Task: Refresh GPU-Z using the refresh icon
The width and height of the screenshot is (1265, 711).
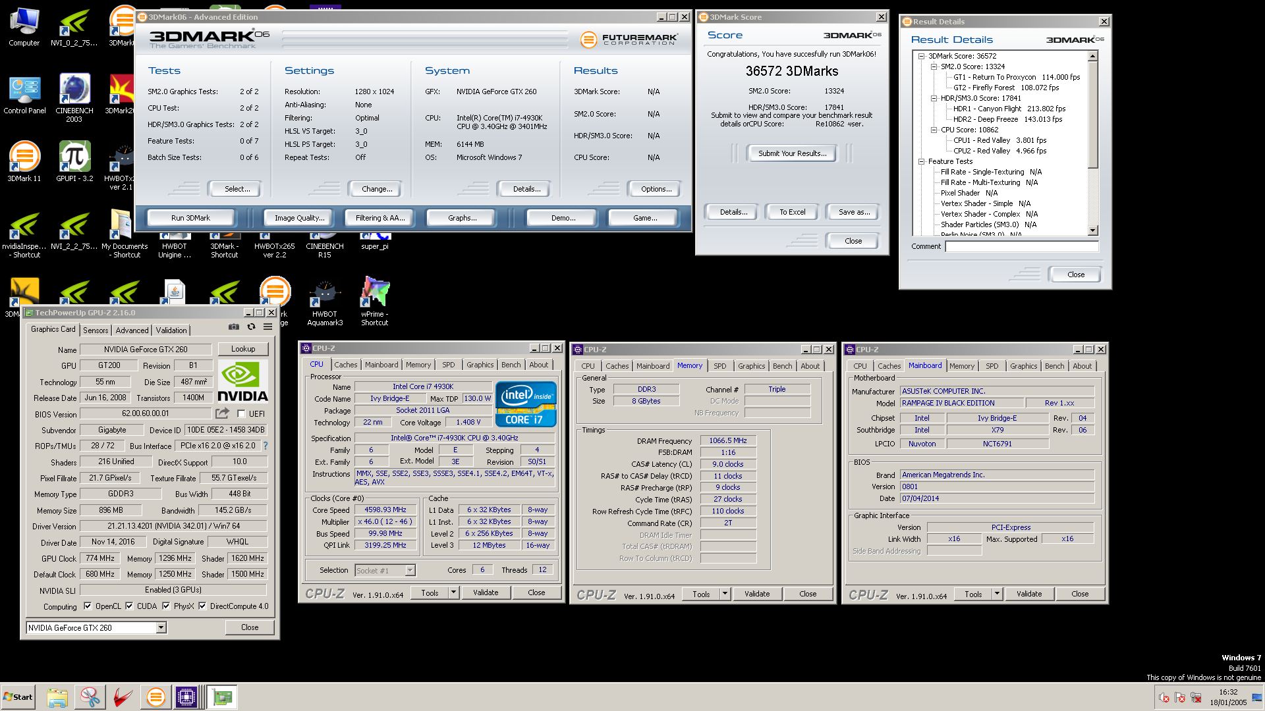Action: [251, 327]
